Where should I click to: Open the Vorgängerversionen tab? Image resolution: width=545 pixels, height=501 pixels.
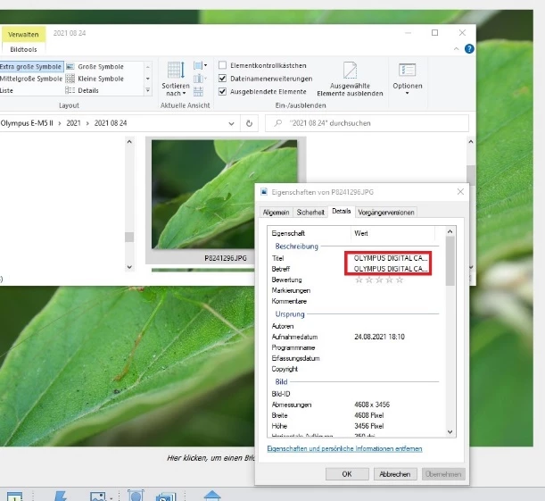(x=386, y=213)
